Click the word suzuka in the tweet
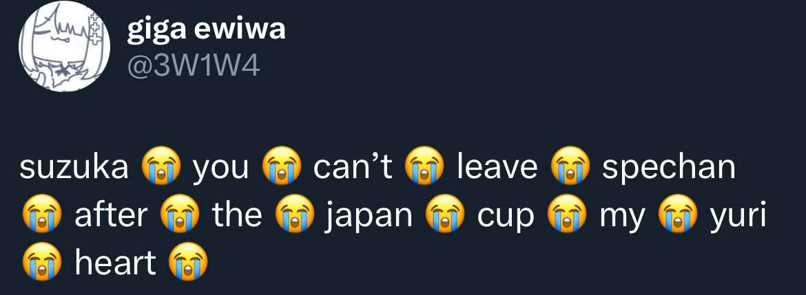Image resolution: width=806 pixels, height=295 pixels. pyautogui.click(x=74, y=167)
